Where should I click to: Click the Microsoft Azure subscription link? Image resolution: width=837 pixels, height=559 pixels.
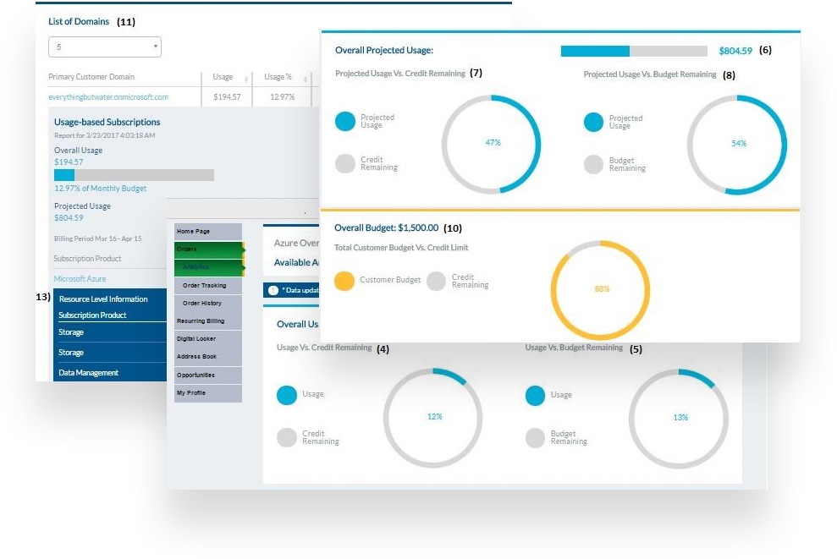[80, 278]
